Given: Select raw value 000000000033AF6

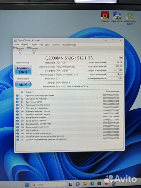Looking at the screenshot, I should (111, 113).
